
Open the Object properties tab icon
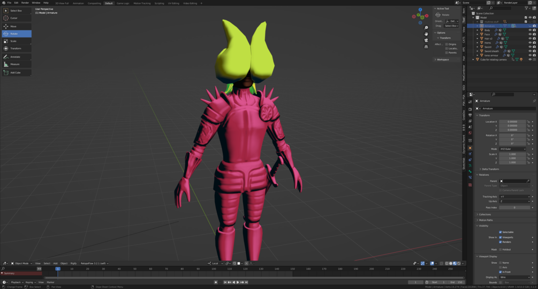pos(470,148)
